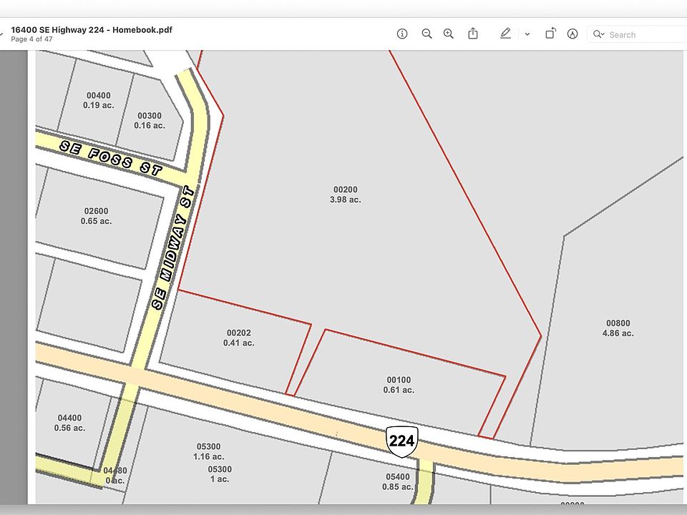Click the Homebook.pdf document title
The height and width of the screenshot is (515, 687).
[92, 30]
